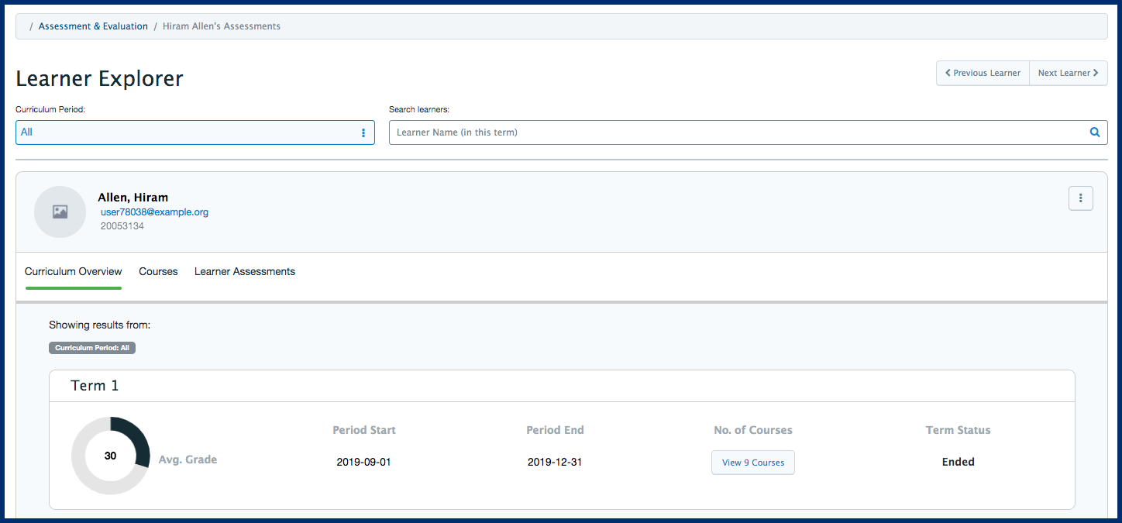Click the Learner Explorer page title
The height and width of the screenshot is (523, 1122).
coord(99,78)
